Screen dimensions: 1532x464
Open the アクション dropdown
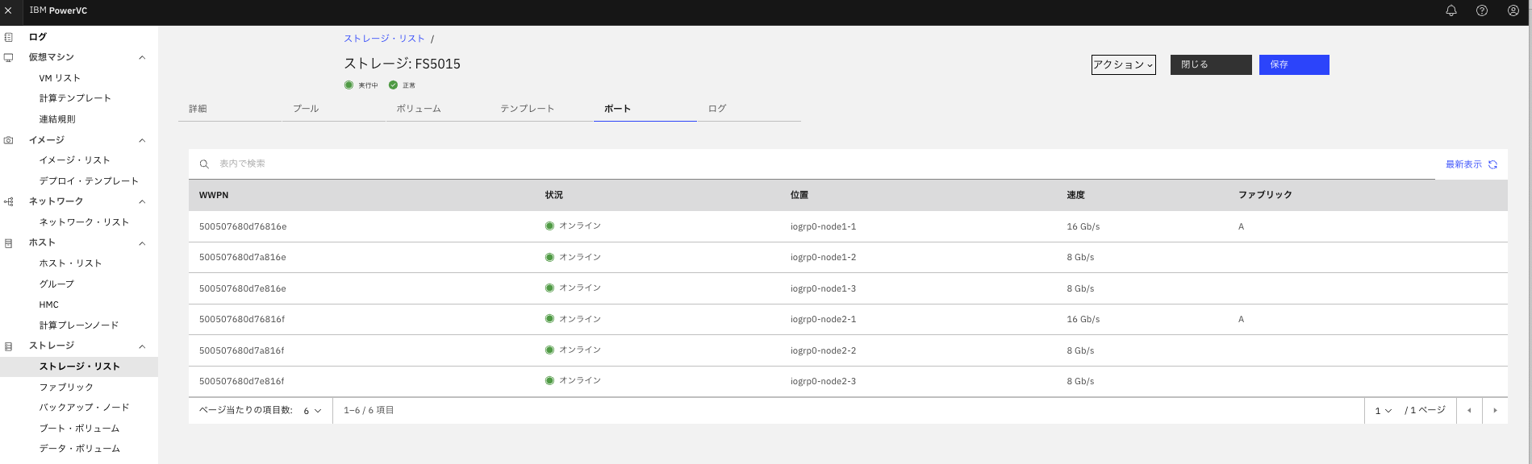[1123, 65]
